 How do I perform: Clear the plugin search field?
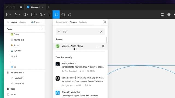(x=101, y=32)
